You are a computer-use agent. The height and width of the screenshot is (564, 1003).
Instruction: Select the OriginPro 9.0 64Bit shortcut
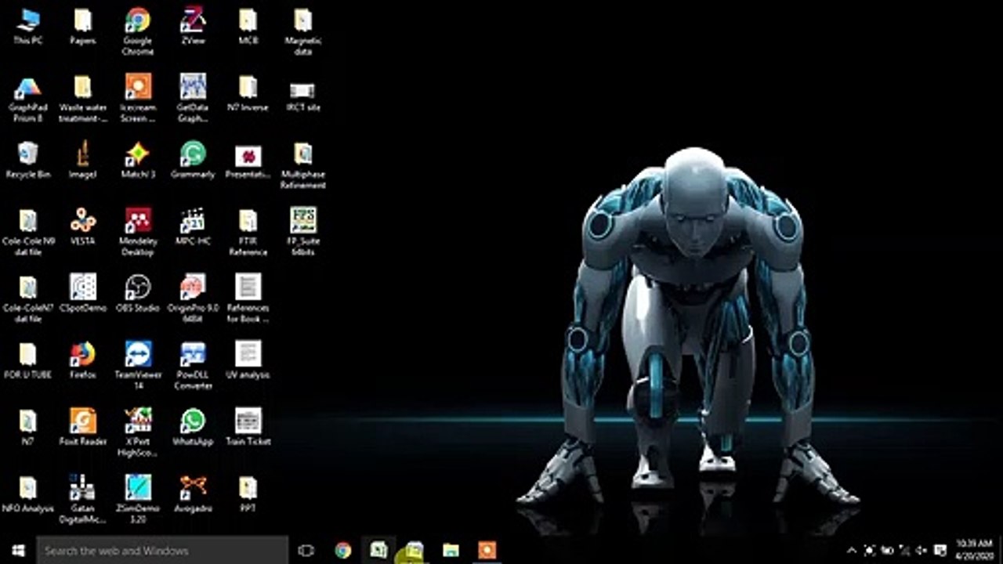pyautogui.click(x=193, y=299)
